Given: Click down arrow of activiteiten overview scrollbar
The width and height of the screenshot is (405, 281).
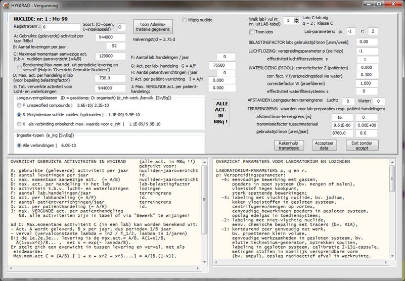Looking at the screenshot, I should [205, 262].
